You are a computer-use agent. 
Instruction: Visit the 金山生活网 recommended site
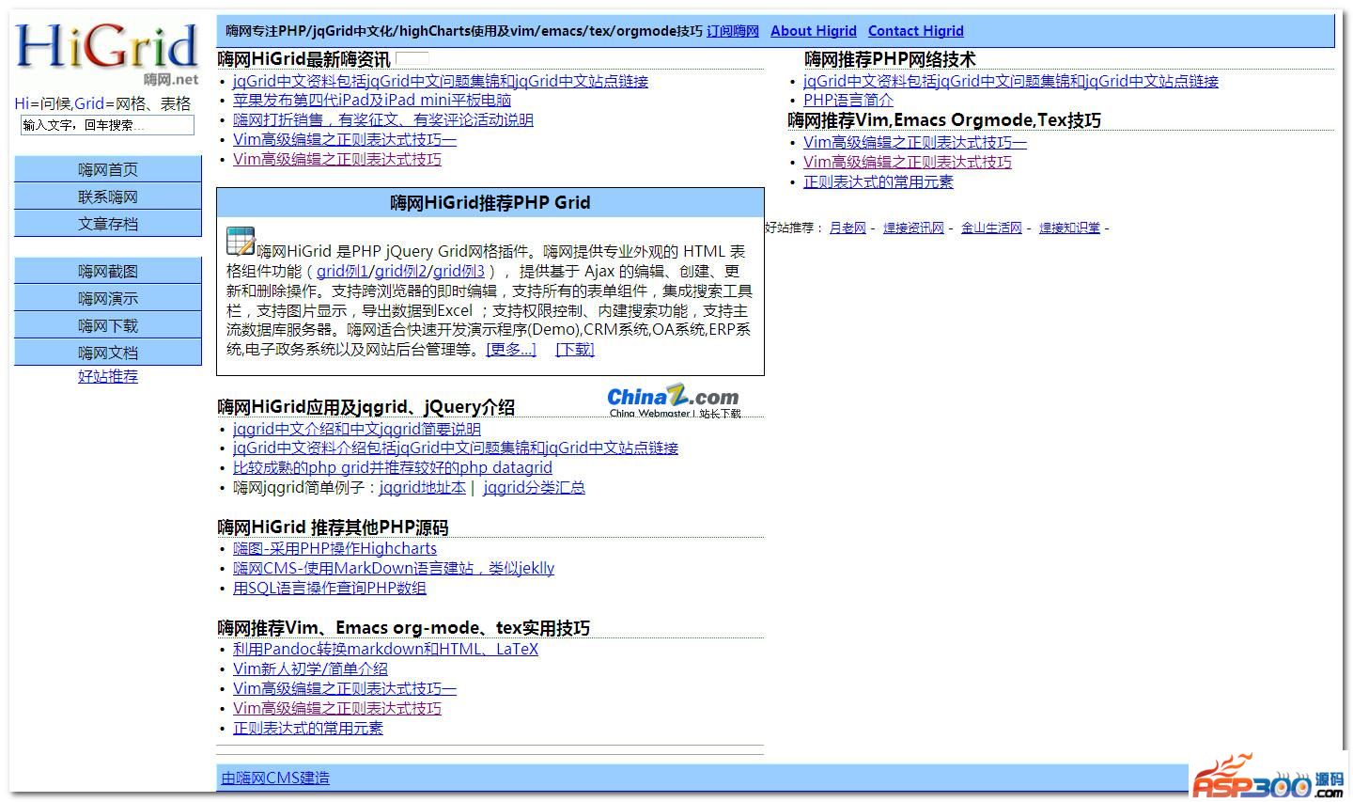coord(991,228)
